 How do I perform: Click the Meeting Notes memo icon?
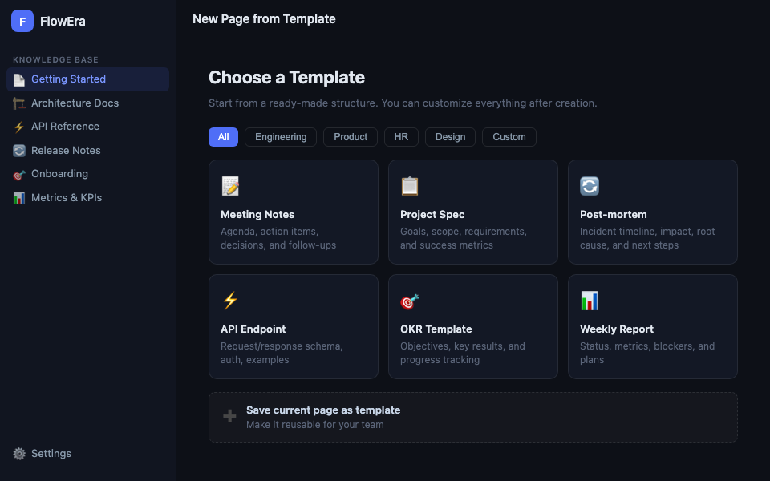[x=230, y=186]
